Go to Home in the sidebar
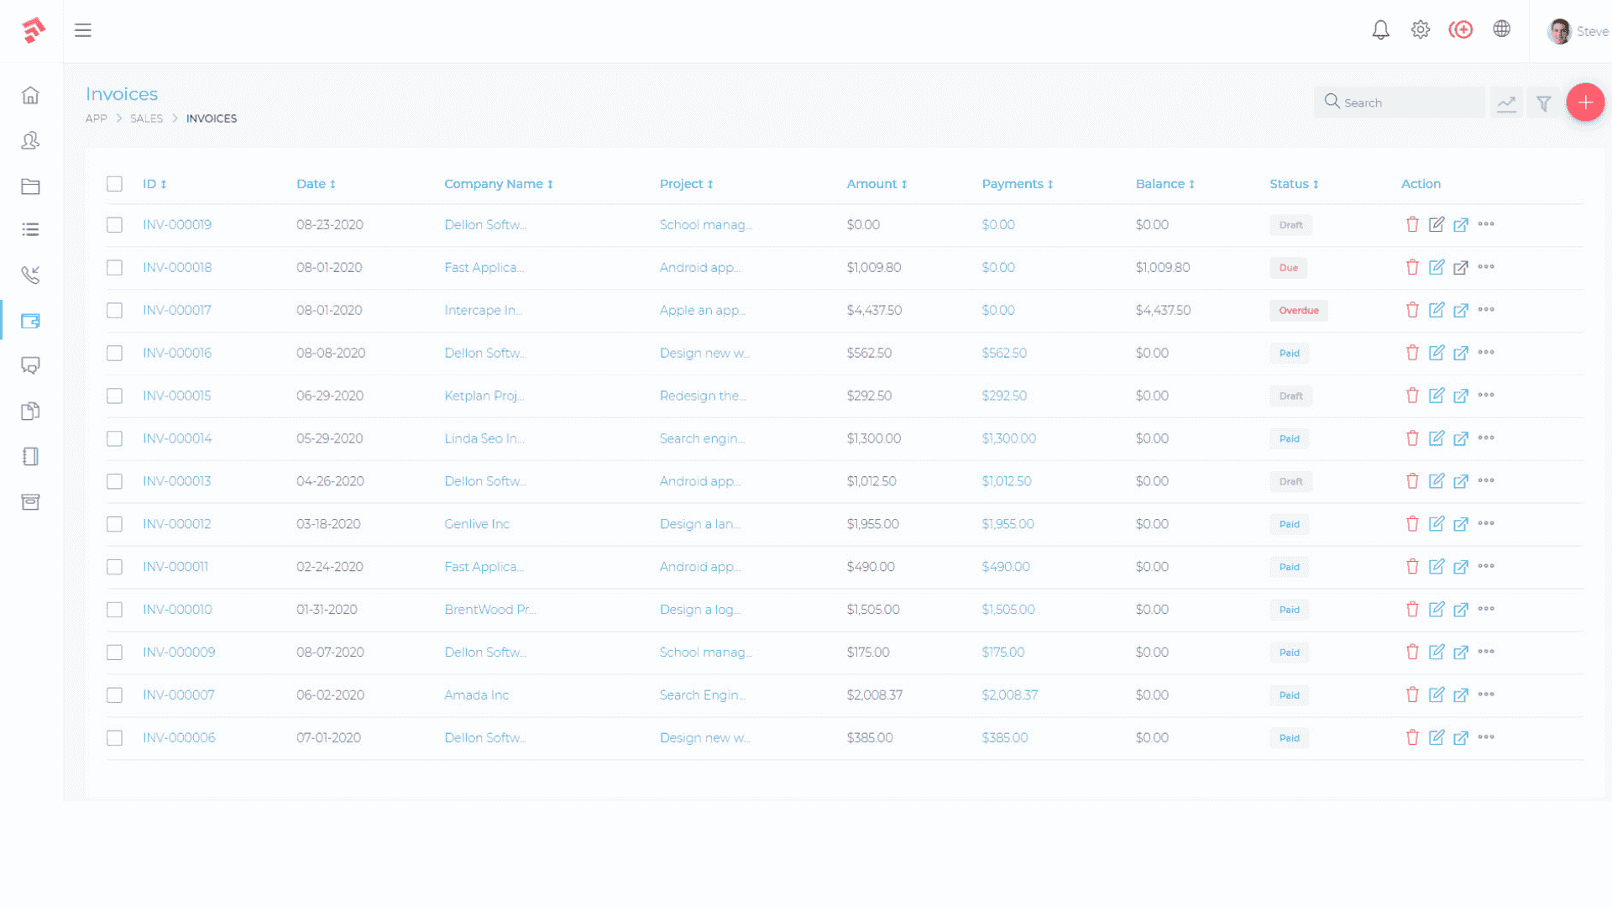This screenshot has width=1612, height=907. pos(30,95)
